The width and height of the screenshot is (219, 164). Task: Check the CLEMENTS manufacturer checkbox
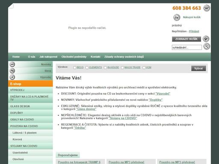87,67
